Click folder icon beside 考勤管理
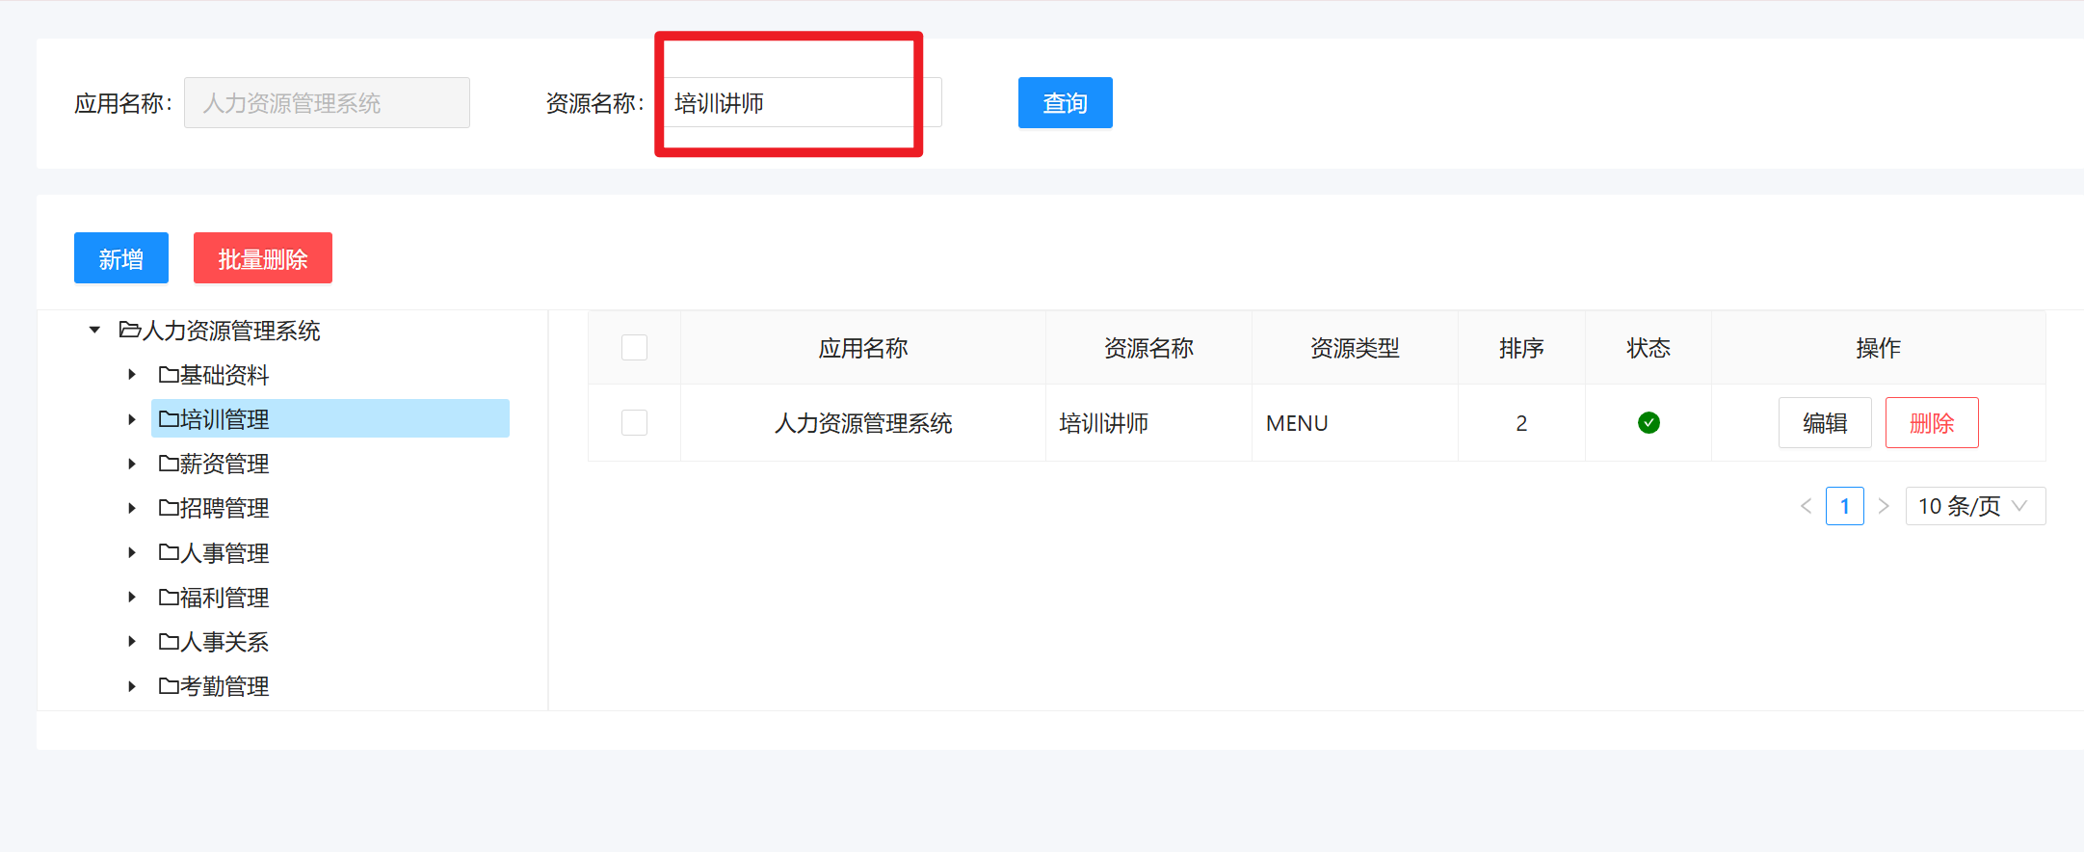The image size is (2084, 852). (x=169, y=686)
